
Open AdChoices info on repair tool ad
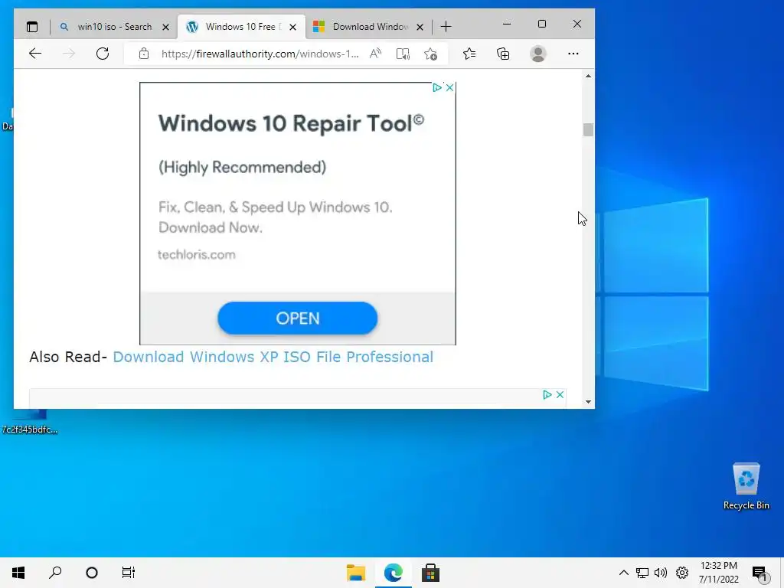(x=437, y=87)
